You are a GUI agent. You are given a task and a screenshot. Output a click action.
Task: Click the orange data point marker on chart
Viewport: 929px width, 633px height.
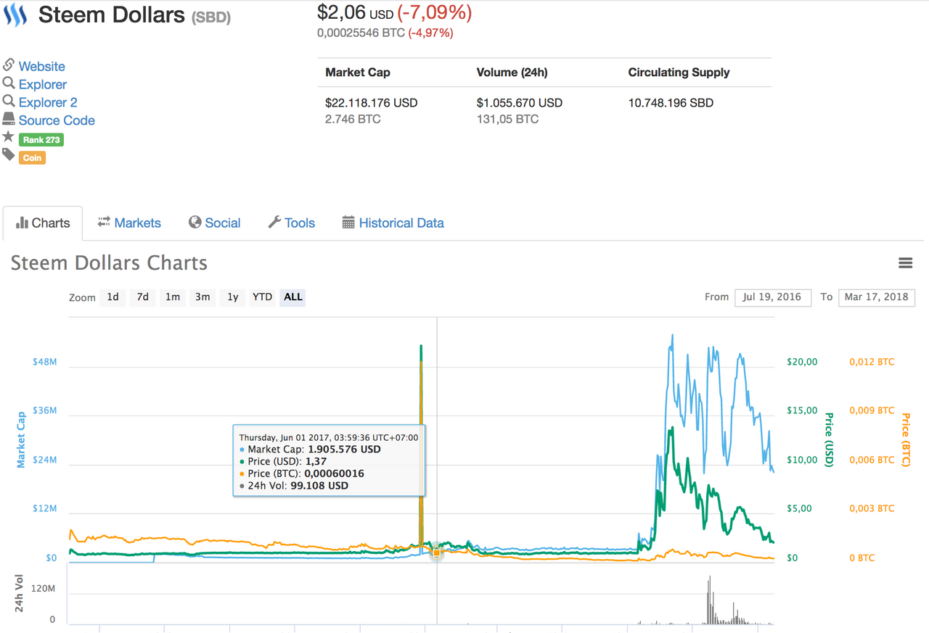pyautogui.click(x=437, y=553)
